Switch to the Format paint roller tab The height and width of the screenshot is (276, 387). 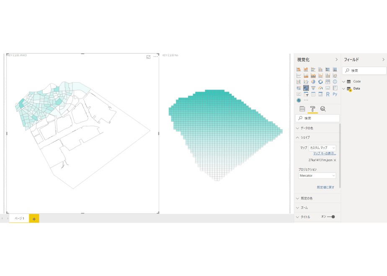tap(313, 109)
